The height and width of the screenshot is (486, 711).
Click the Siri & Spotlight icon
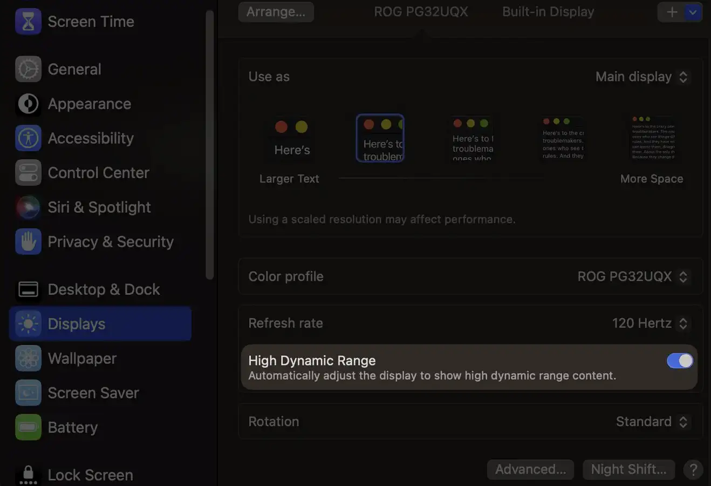[x=28, y=207]
